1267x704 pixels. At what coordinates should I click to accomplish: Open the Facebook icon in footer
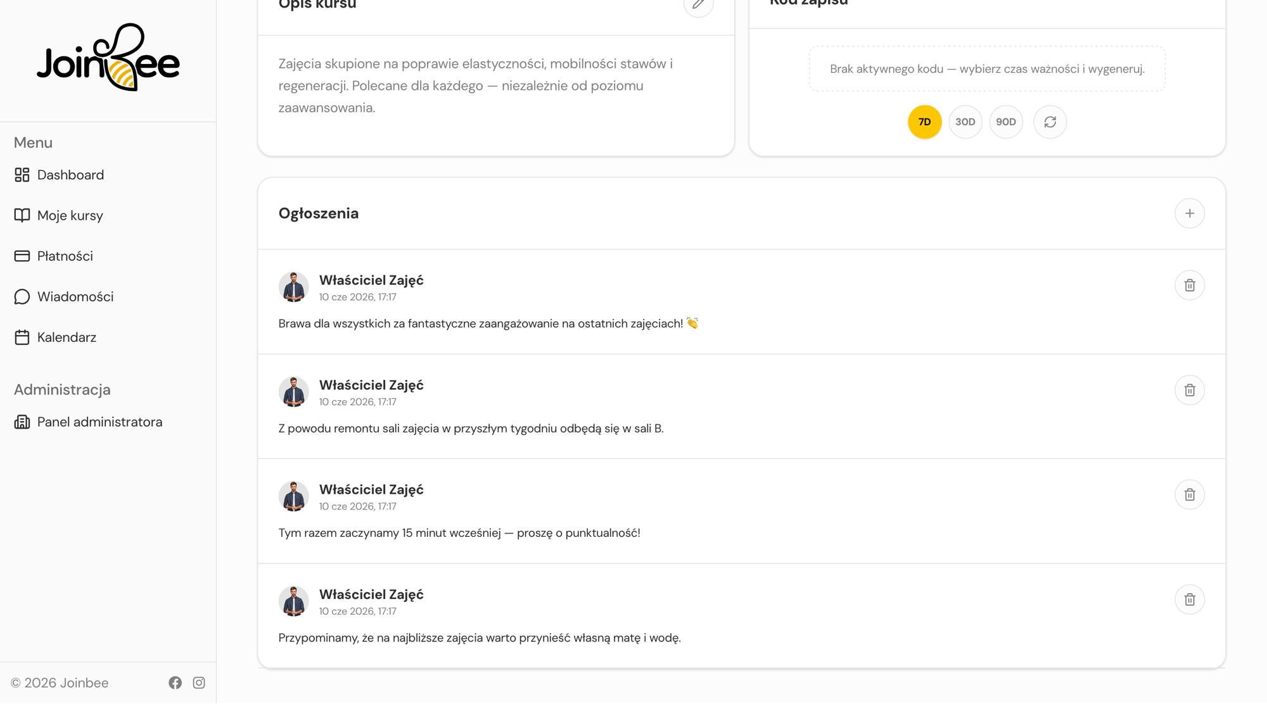click(x=175, y=682)
